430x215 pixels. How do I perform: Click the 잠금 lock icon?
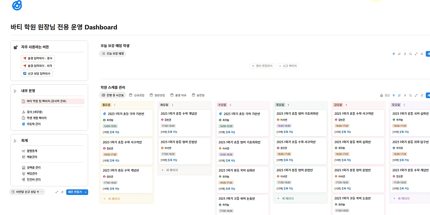coord(382,95)
